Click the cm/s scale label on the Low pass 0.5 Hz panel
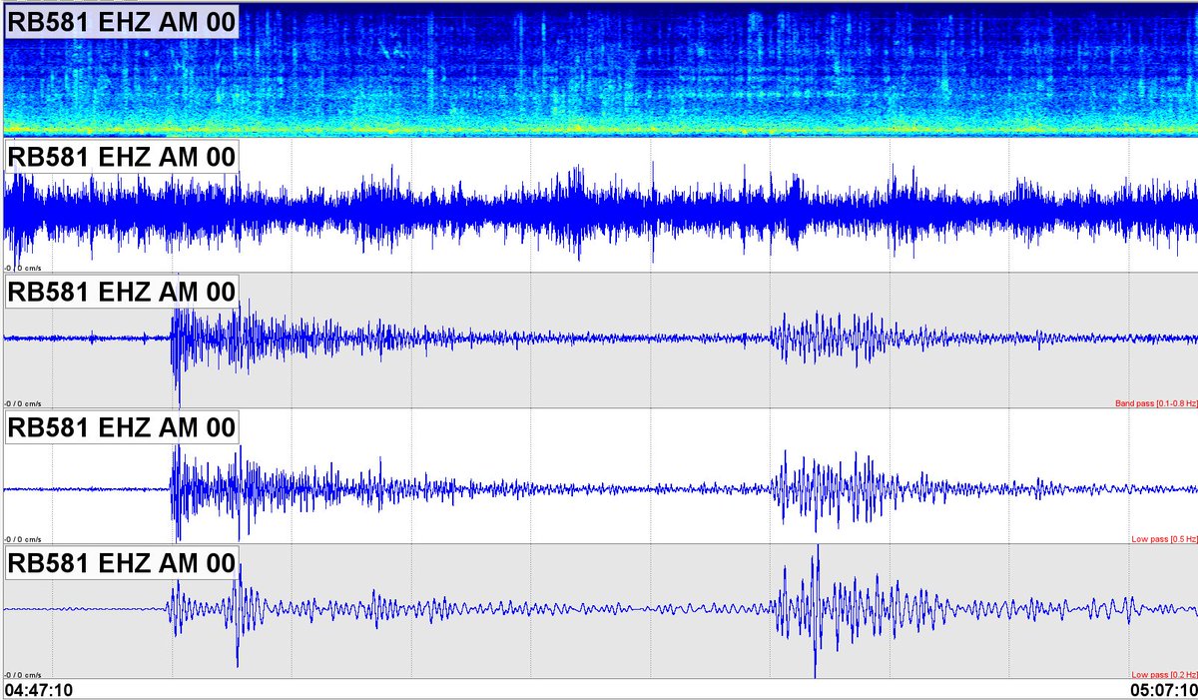Screen dimensions: 1198x700 coord(21,538)
